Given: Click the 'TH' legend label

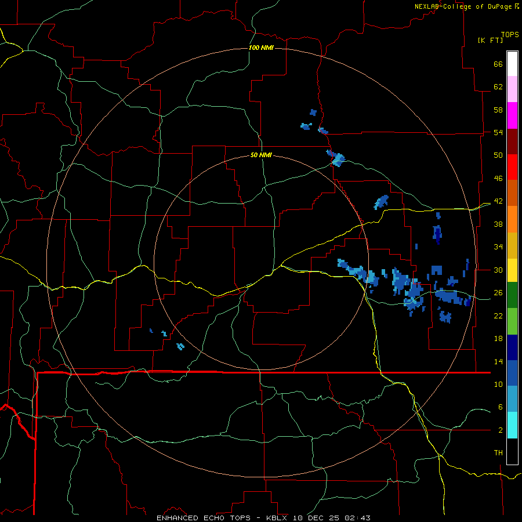Looking at the screenshot, I should coord(498,453).
